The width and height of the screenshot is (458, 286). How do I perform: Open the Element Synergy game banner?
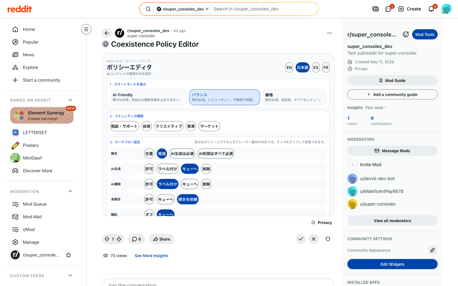[42, 115]
